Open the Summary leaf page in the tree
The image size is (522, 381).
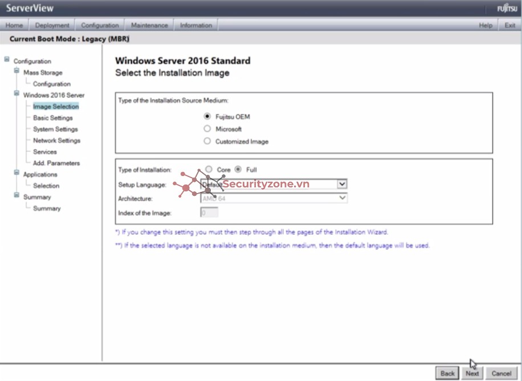click(x=47, y=208)
